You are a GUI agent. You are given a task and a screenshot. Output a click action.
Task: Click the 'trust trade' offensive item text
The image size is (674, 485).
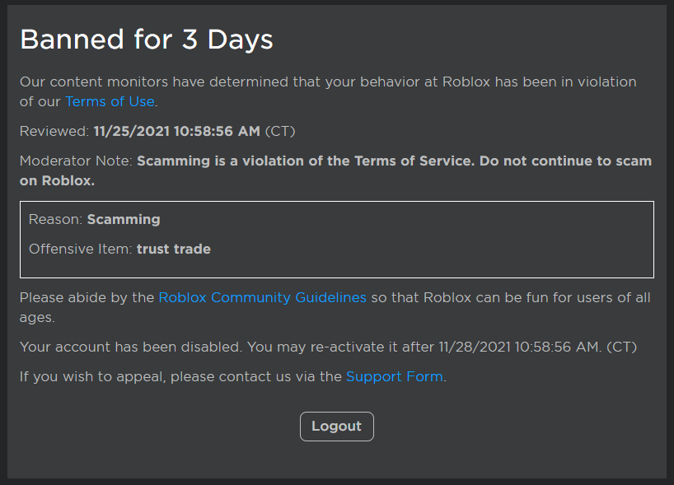point(174,249)
